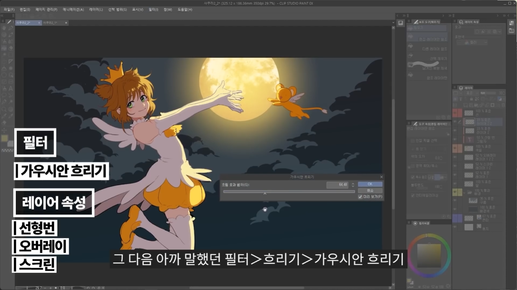Viewport: 517px width, 290px height.
Task: Click the 선택 채우기 sub tool
Action: coord(427,57)
